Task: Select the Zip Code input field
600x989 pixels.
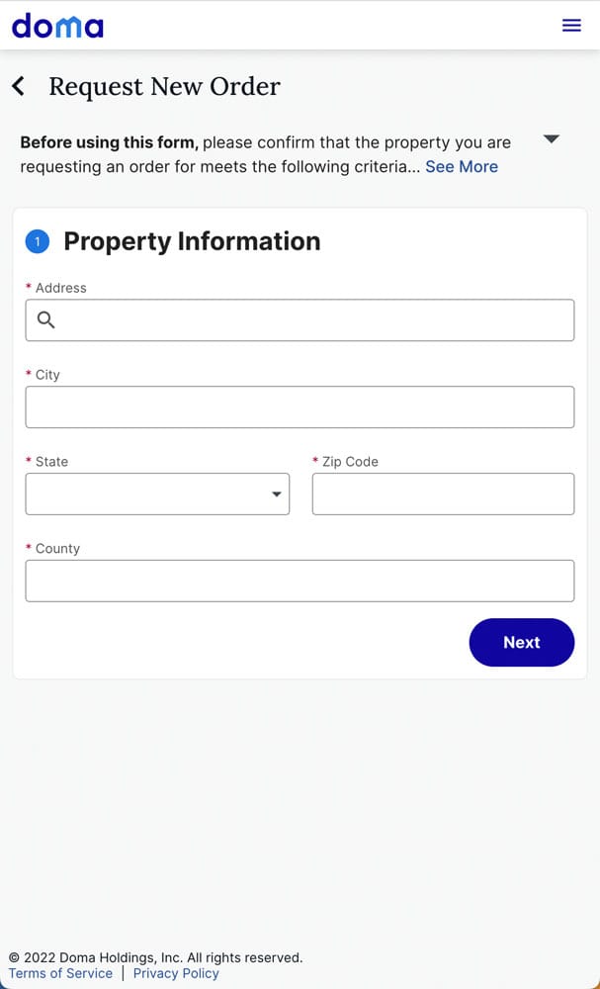Action: (x=443, y=494)
